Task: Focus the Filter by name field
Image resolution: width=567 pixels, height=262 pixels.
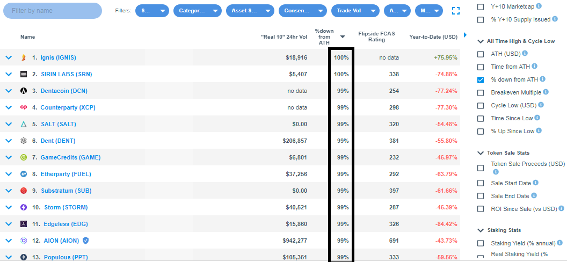Action: coord(53,11)
